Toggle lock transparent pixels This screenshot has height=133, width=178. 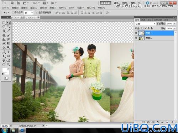pos(142,28)
